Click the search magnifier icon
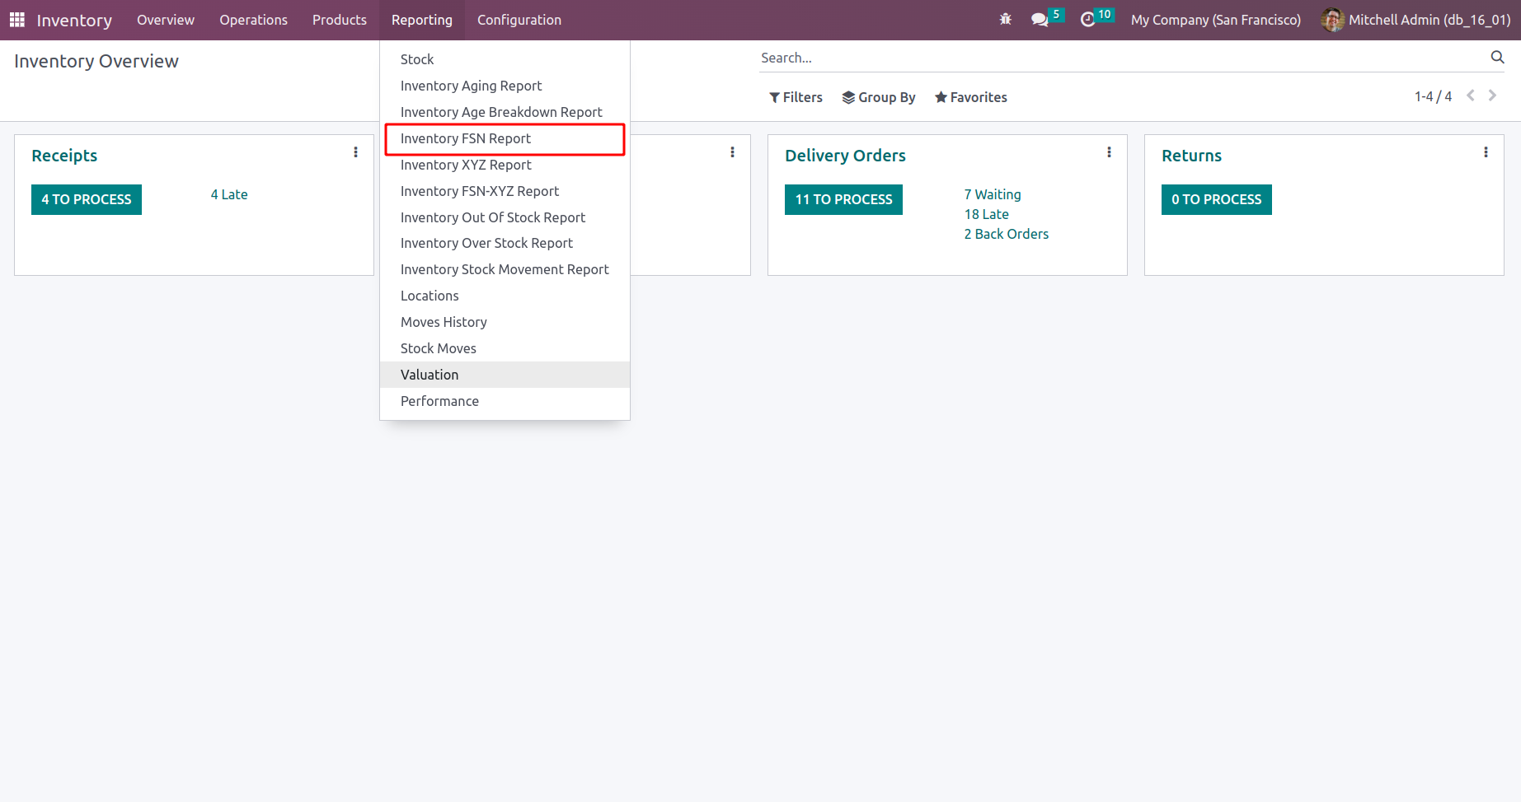The width and height of the screenshot is (1521, 802). tap(1497, 58)
